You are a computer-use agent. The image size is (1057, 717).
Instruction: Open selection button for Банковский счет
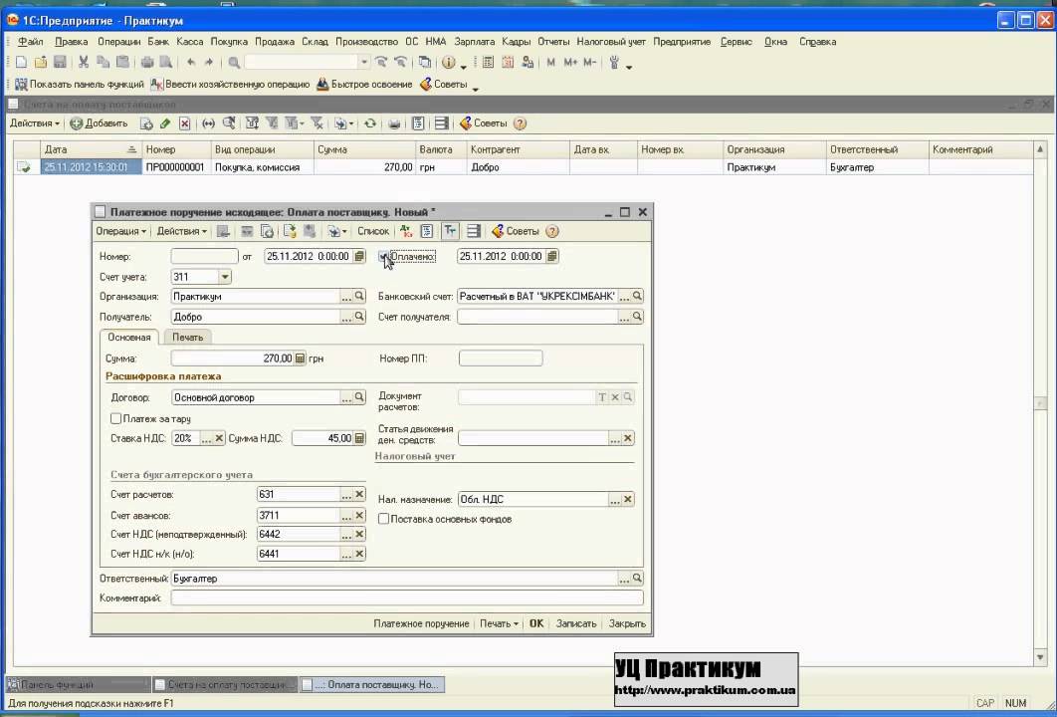(625, 296)
